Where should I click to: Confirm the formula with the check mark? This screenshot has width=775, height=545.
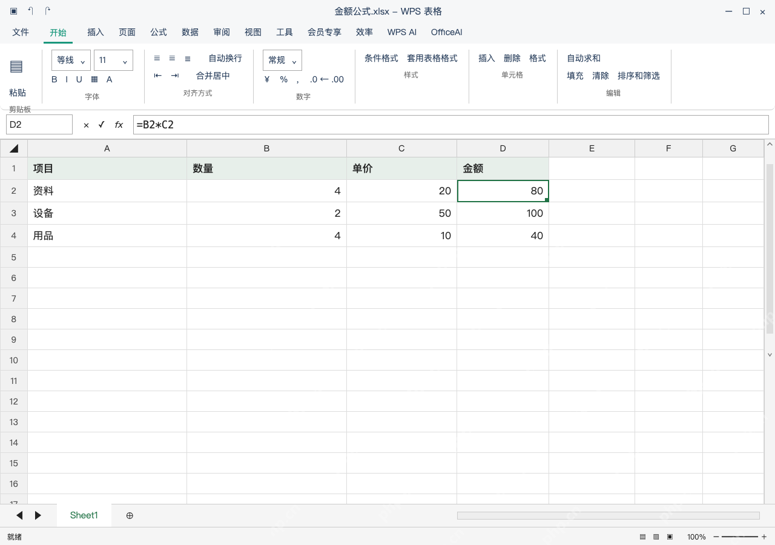[x=102, y=125]
